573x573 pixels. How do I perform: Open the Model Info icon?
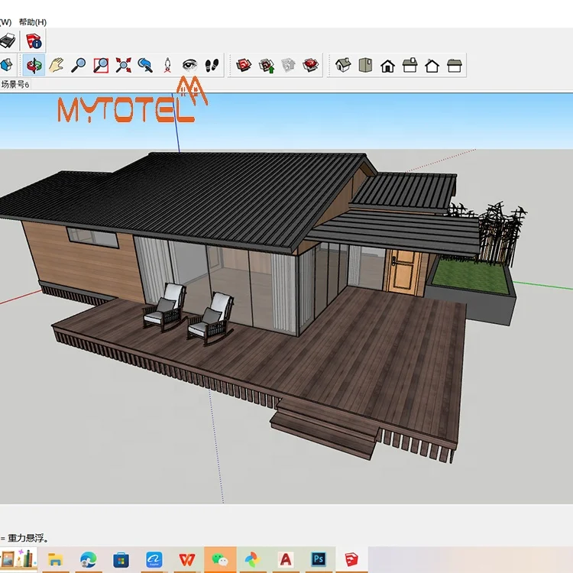tap(34, 40)
